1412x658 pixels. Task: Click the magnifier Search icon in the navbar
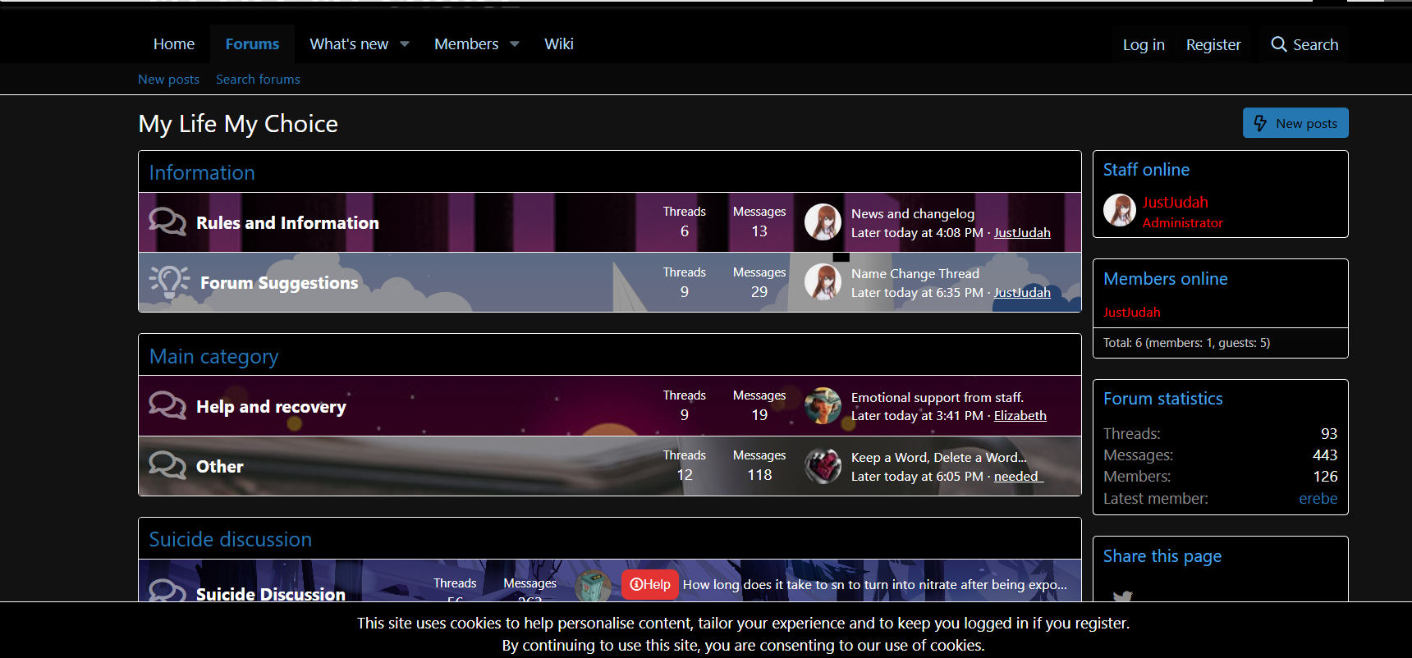1279,44
